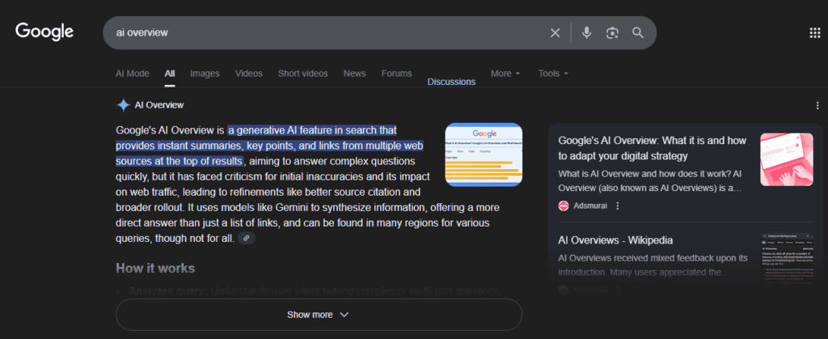The height and width of the screenshot is (339, 828).
Task: Click the Google thumbnail image in AI Overview
Action: [484, 155]
